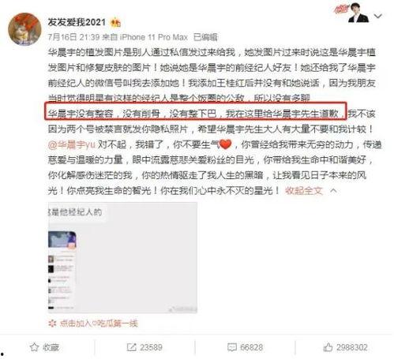Click the 发发爱我2021 profile avatar

[24, 29]
